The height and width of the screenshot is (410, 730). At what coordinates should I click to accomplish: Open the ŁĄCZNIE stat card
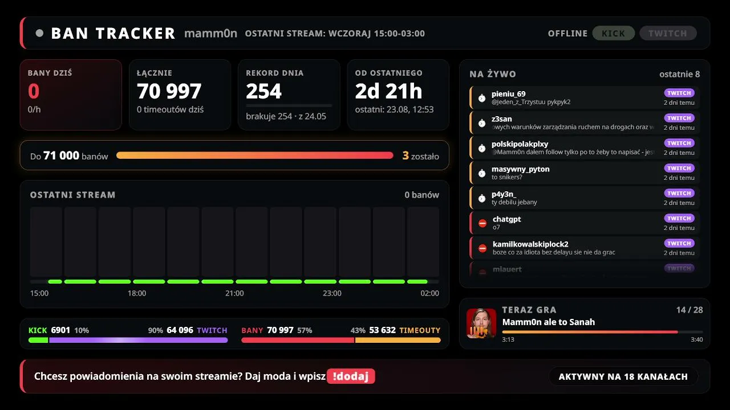click(x=180, y=95)
